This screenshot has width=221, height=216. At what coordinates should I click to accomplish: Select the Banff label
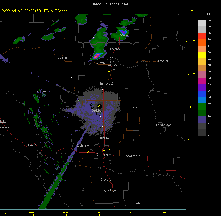[x=32, y=145]
